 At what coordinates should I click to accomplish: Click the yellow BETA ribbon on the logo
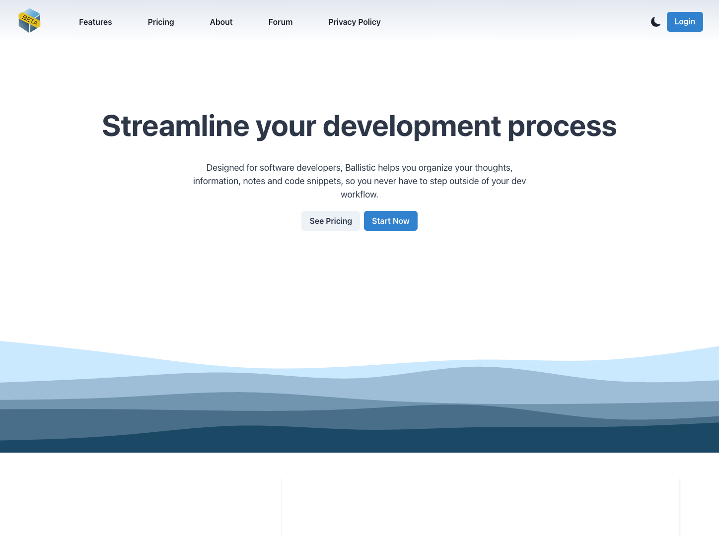[x=28, y=20]
